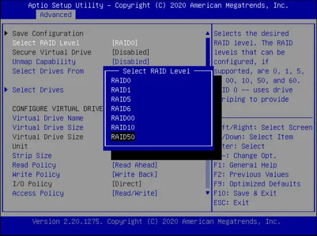This screenshot has height=236, width=317.
Task: Pick RAID5 in the RAID level list
Action: 121,99
